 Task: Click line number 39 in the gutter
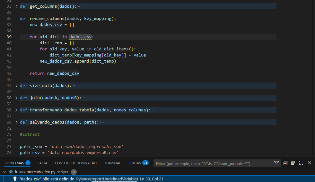click(x=9, y=37)
